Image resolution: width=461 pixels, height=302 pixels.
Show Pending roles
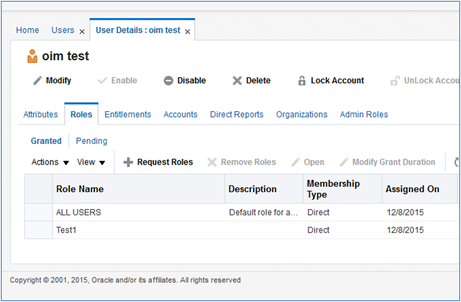pyautogui.click(x=92, y=141)
